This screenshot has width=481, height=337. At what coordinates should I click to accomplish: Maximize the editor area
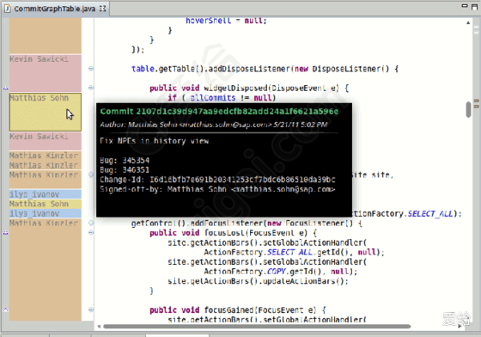click(x=474, y=7)
